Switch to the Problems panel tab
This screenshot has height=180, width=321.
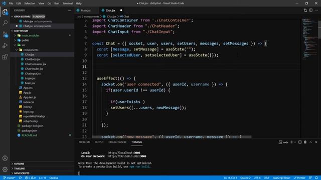pos(84,142)
